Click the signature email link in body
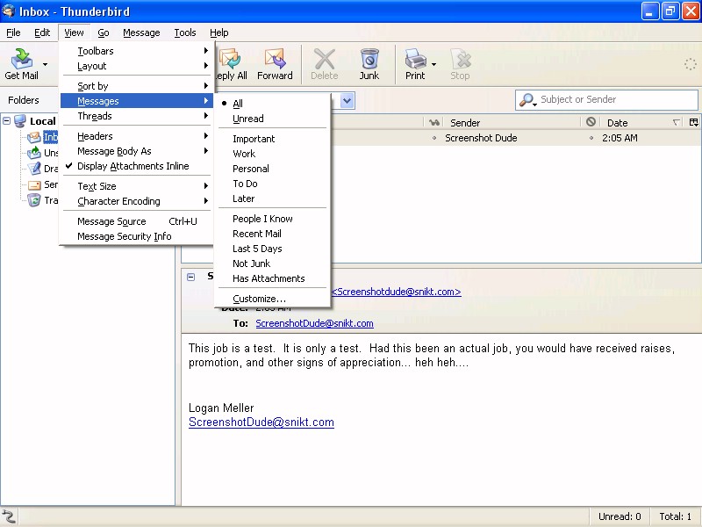This screenshot has height=527, width=702. pyautogui.click(x=261, y=422)
